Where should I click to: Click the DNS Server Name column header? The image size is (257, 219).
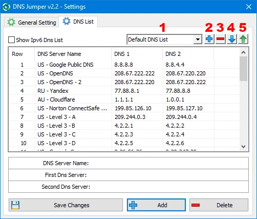coord(73,54)
